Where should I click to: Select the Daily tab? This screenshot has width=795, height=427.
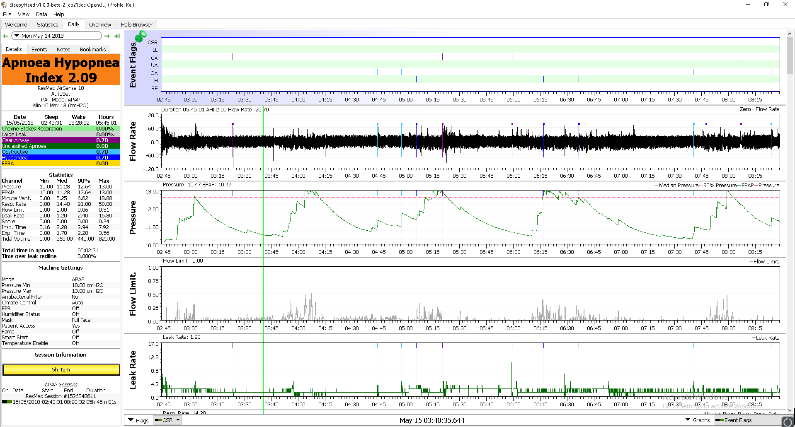click(x=74, y=24)
